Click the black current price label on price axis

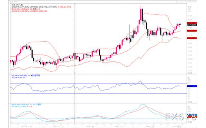pyautogui.click(x=192, y=25)
